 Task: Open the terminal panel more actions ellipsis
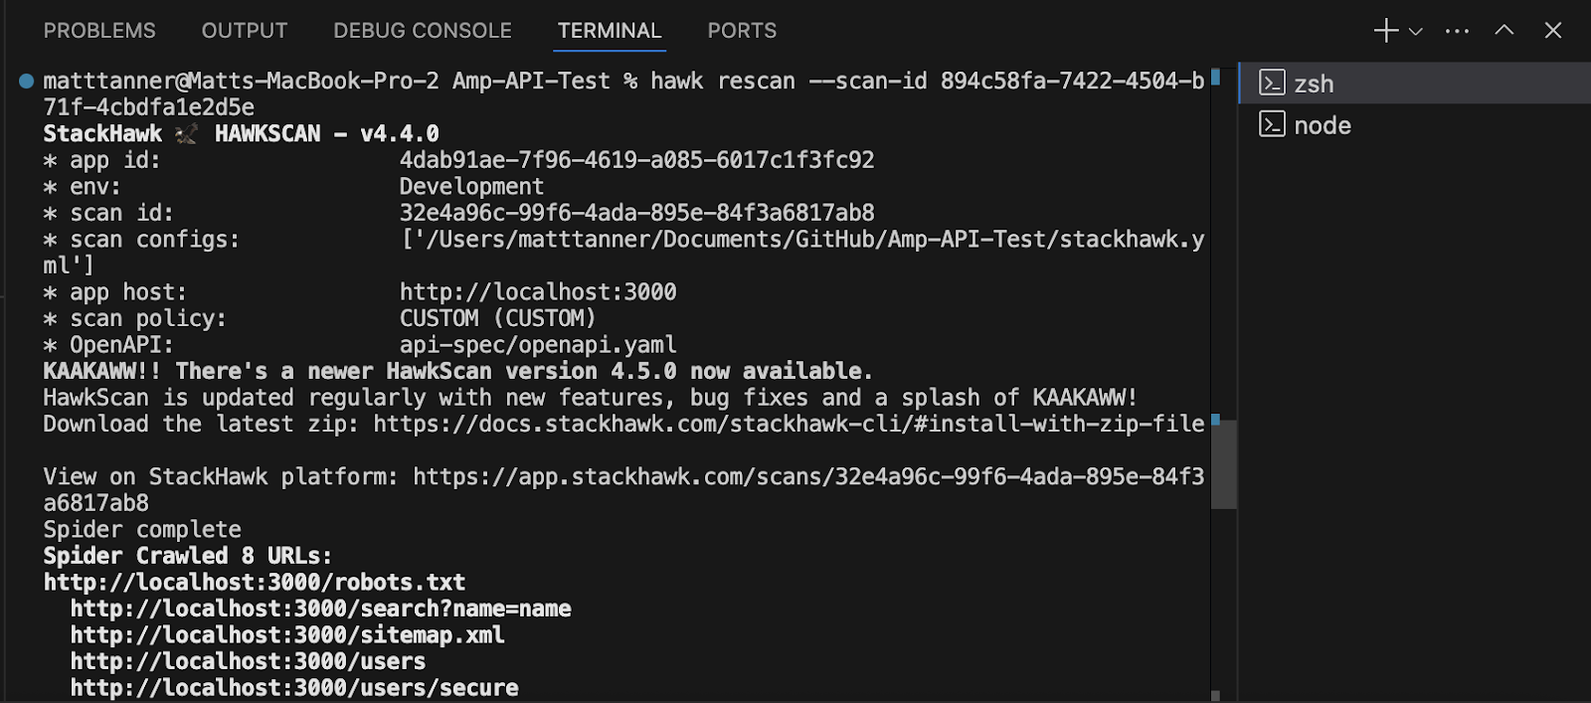[x=1457, y=31]
